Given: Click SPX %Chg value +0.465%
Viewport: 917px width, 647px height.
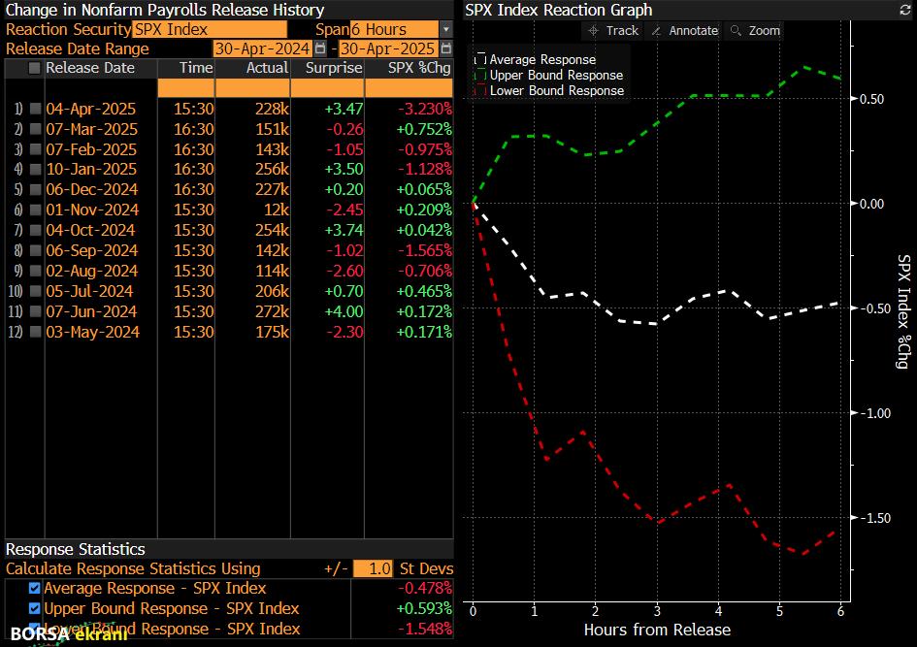Looking at the screenshot, I should 425,291.
